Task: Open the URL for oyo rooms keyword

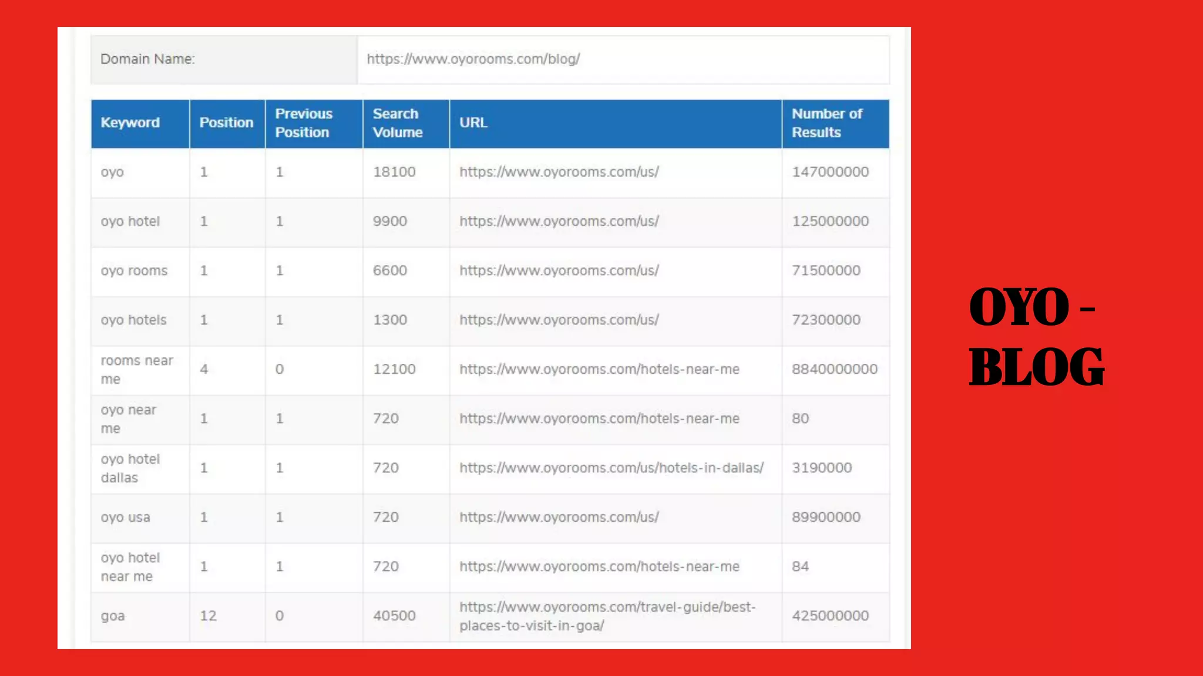Action: (x=559, y=271)
